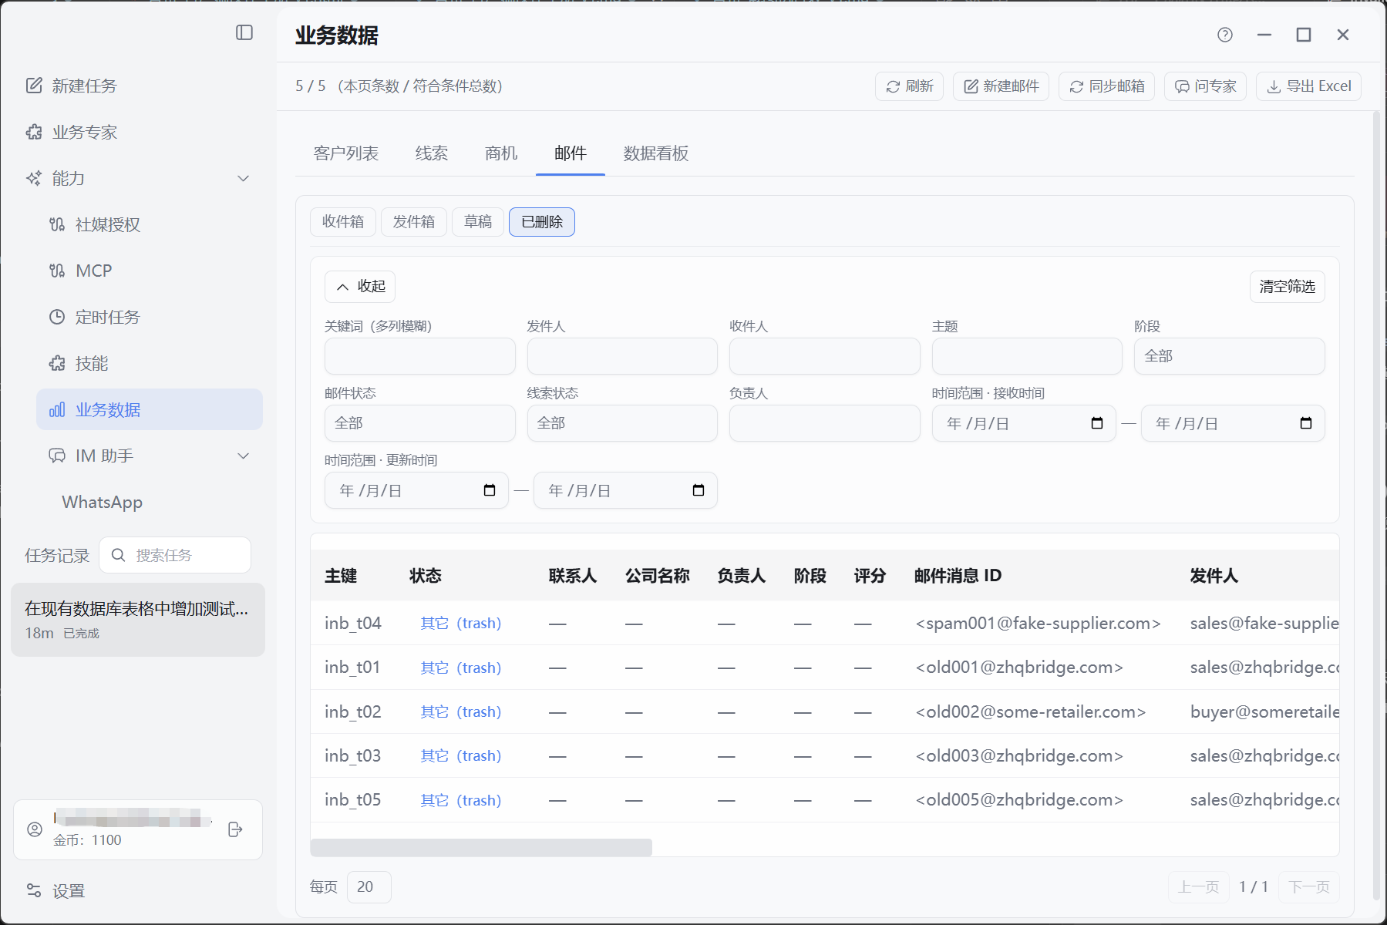Focus the 关键词 filter input
Image resolution: width=1387 pixels, height=925 pixels.
419,356
